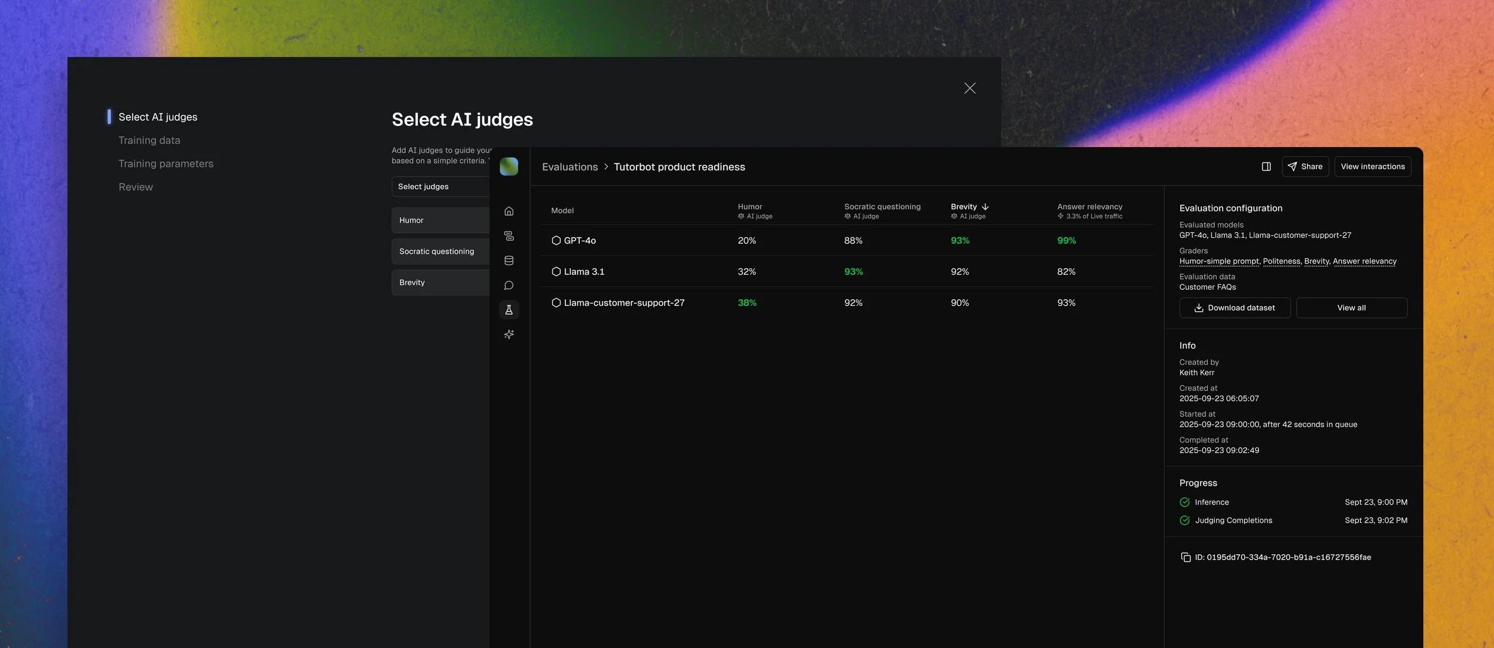Image resolution: width=1494 pixels, height=648 pixels.
Task: Open the database datasets sidebar icon
Action: click(x=509, y=260)
